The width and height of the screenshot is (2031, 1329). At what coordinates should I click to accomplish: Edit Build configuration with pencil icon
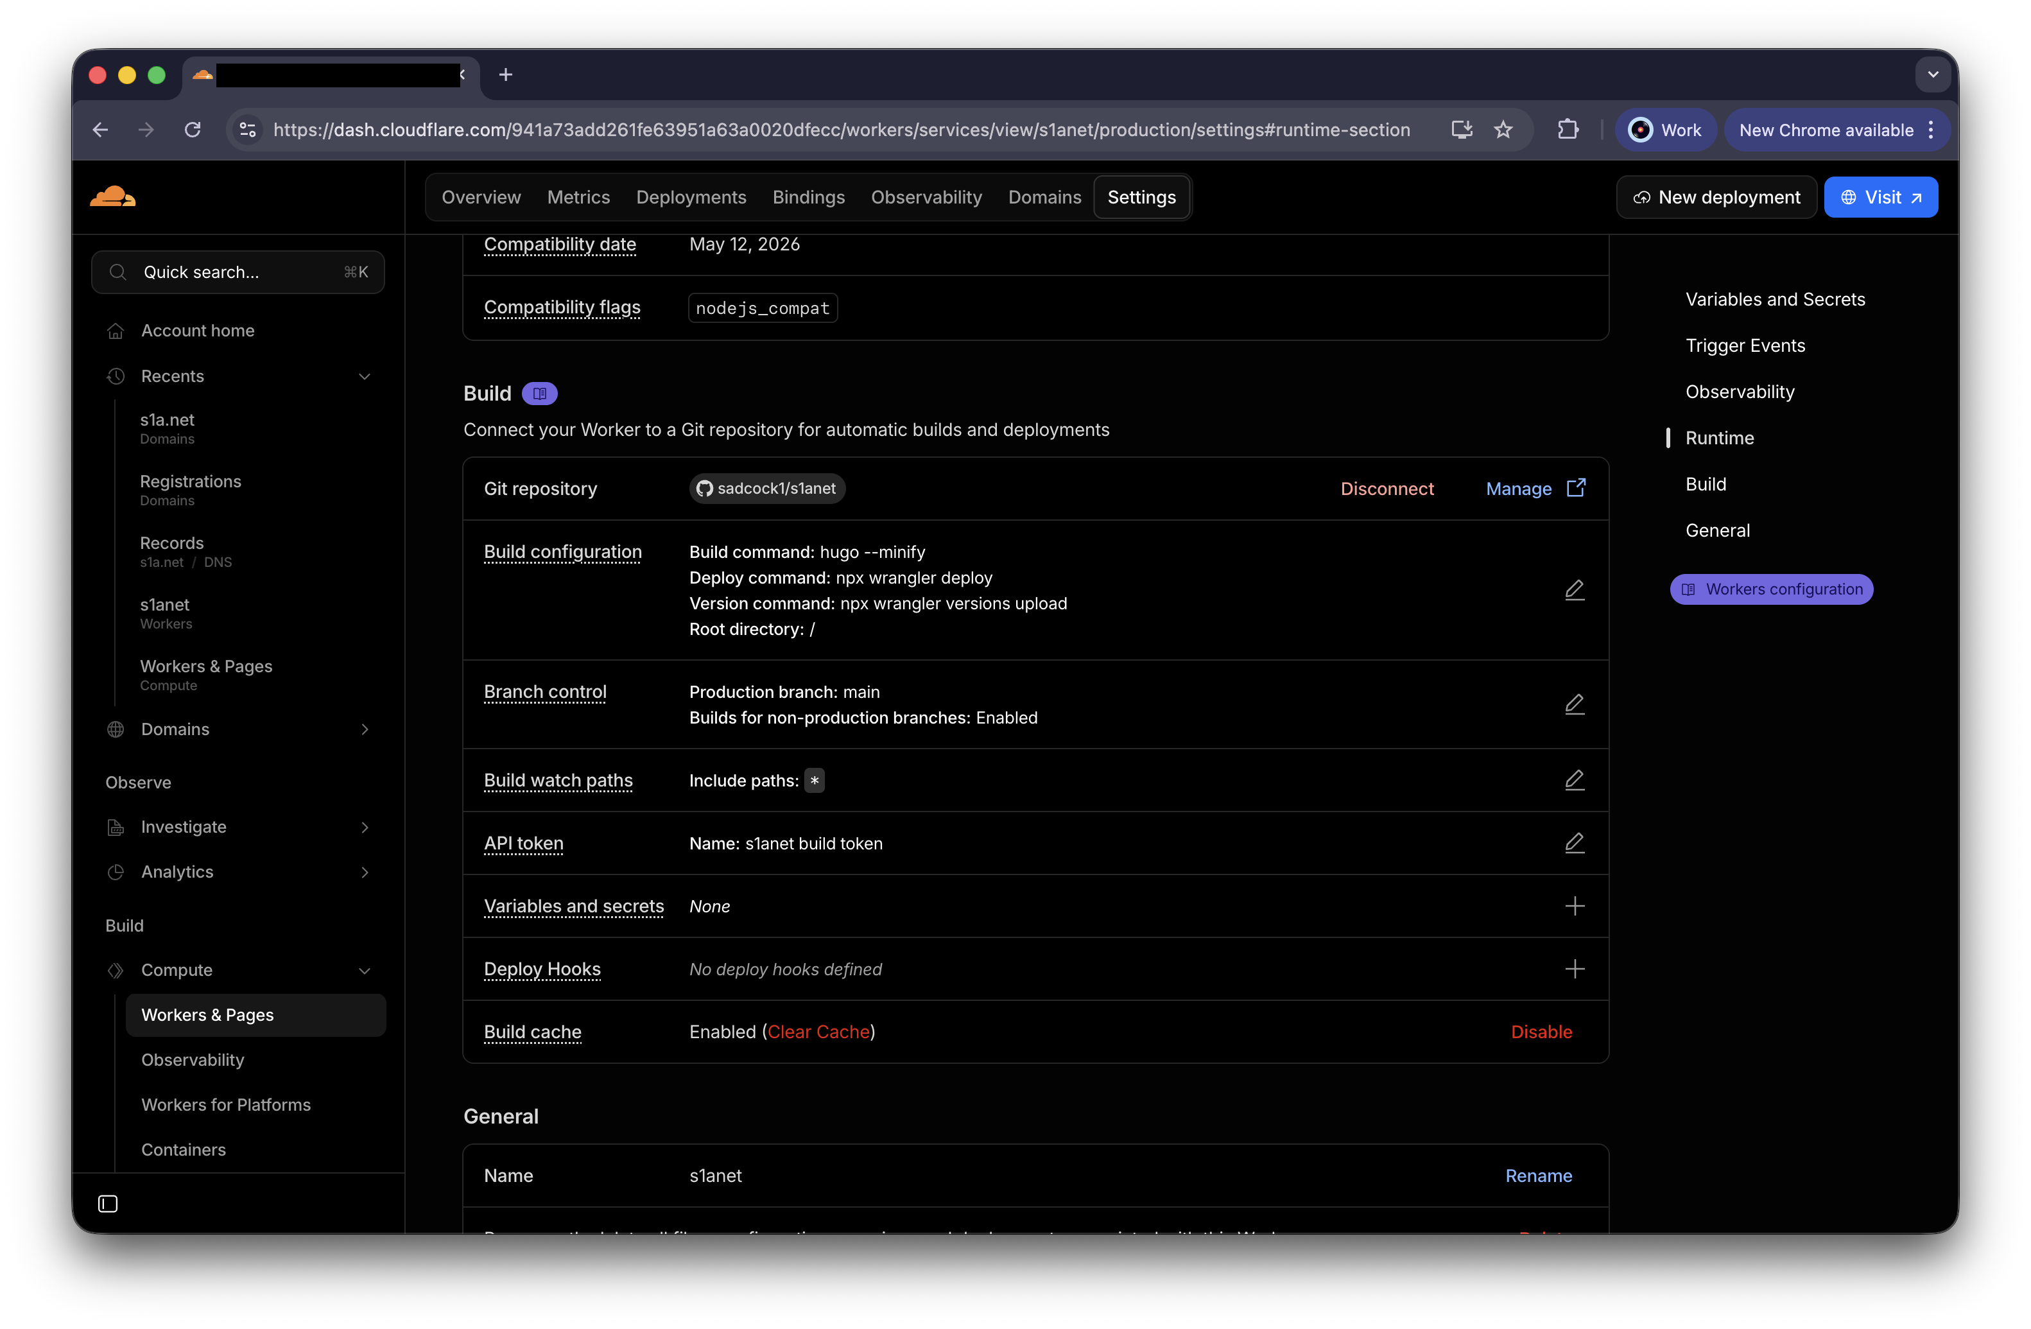(x=1575, y=590)
